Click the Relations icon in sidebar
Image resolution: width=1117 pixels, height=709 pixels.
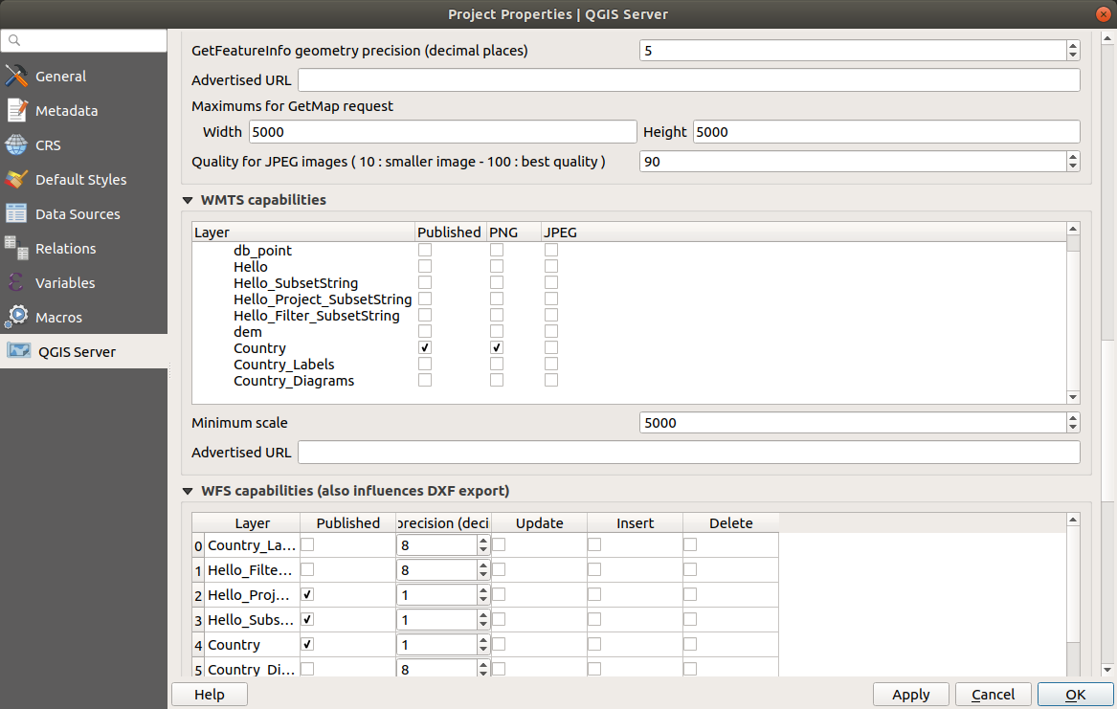point(16,249)
